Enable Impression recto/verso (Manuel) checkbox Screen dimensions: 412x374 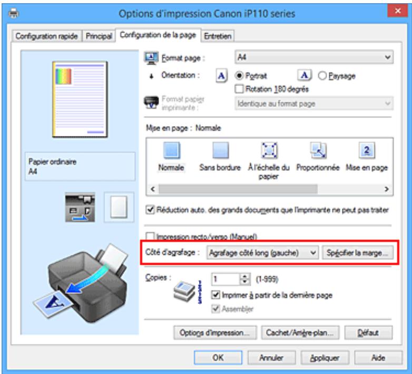coord(150,236)
